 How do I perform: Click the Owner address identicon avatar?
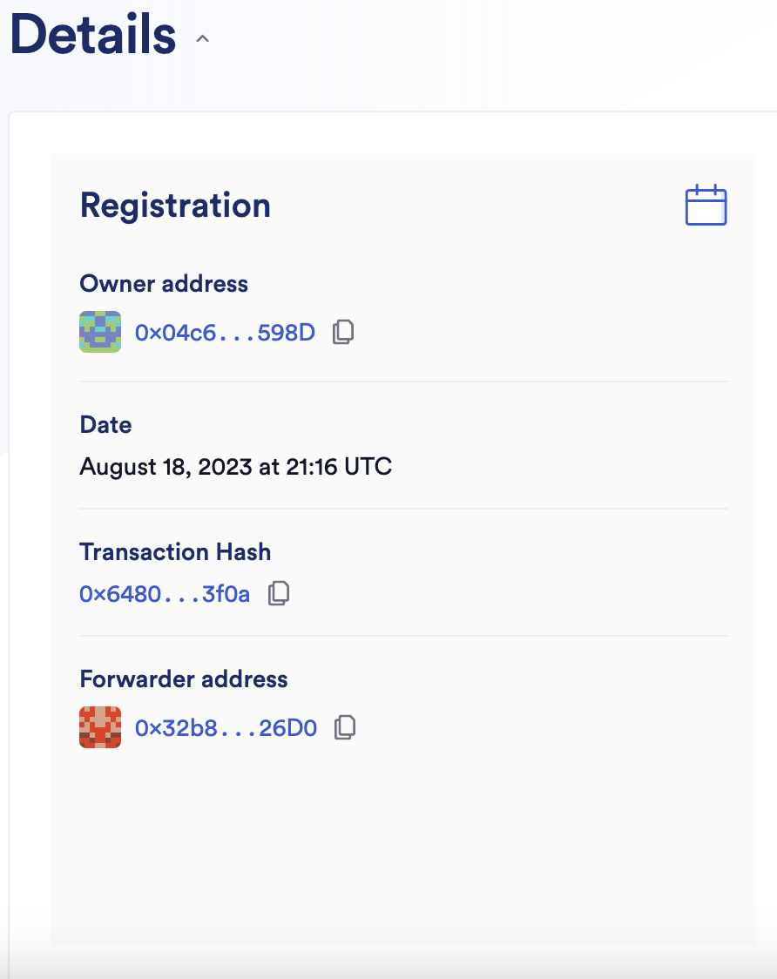tap(100, 332)
